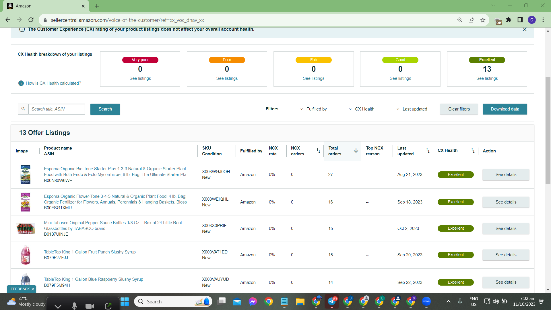Viewport: 551px width, 310px height.
Task: Go back to the previous page
Action: coord(8,20)
